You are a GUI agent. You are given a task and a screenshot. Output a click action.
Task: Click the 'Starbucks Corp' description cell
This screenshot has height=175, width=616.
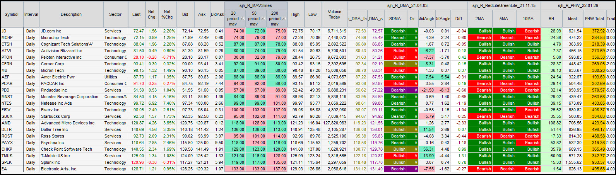tap(71, 116)
